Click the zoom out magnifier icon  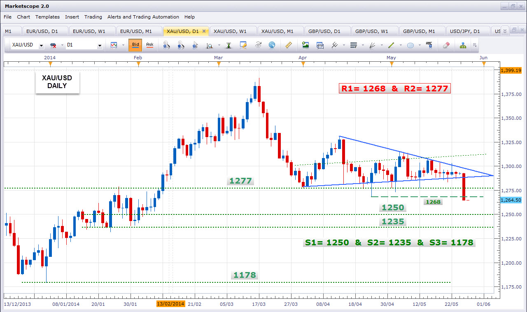[x=181, y=45]
